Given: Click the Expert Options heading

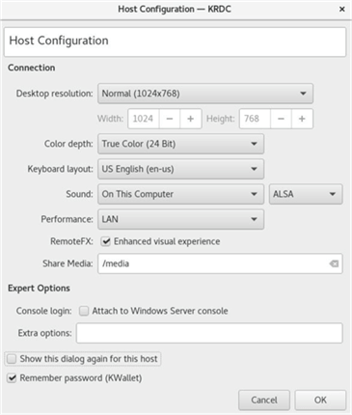Looking at the screenshot, I should [x=39, y=289].
